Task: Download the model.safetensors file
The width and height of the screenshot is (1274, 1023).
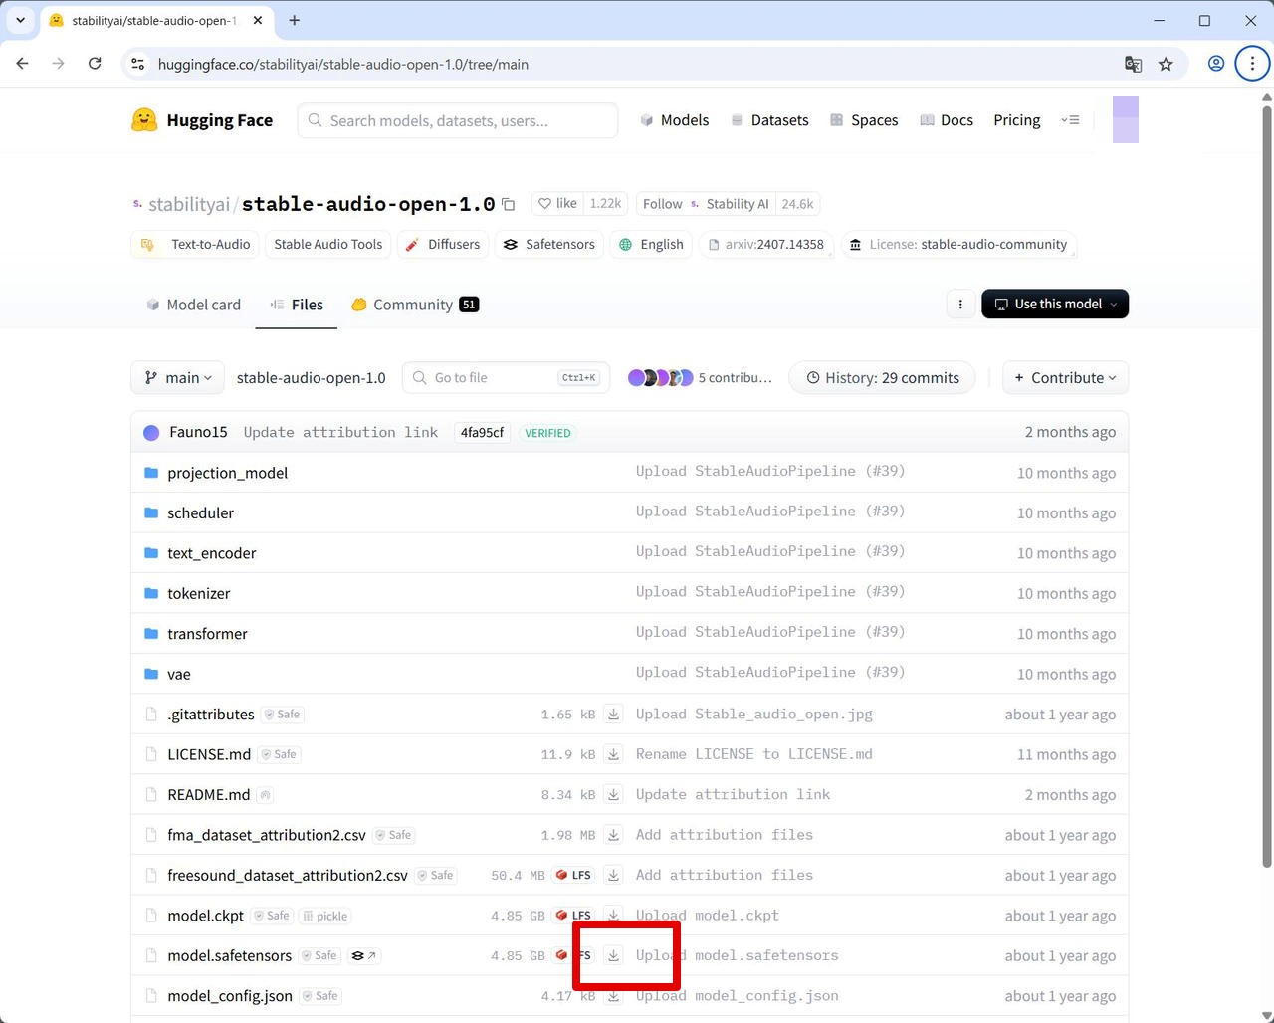Action: pos(614,955)
